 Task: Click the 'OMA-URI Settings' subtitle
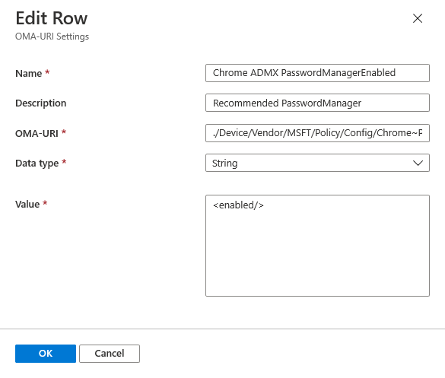(52, 37)
